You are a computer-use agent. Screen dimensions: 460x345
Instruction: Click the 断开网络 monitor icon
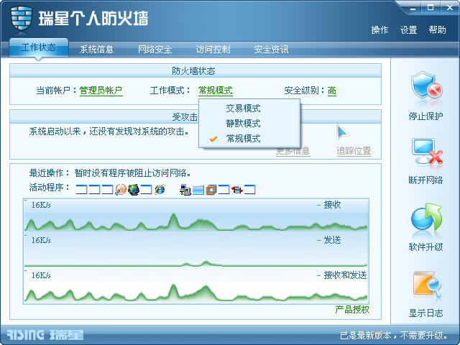click(x=427, y=152)
